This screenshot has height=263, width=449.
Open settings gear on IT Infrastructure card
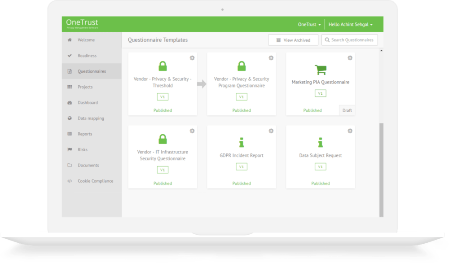tap(192, 131)
